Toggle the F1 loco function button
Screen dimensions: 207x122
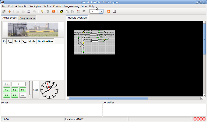tap(6, 90)
